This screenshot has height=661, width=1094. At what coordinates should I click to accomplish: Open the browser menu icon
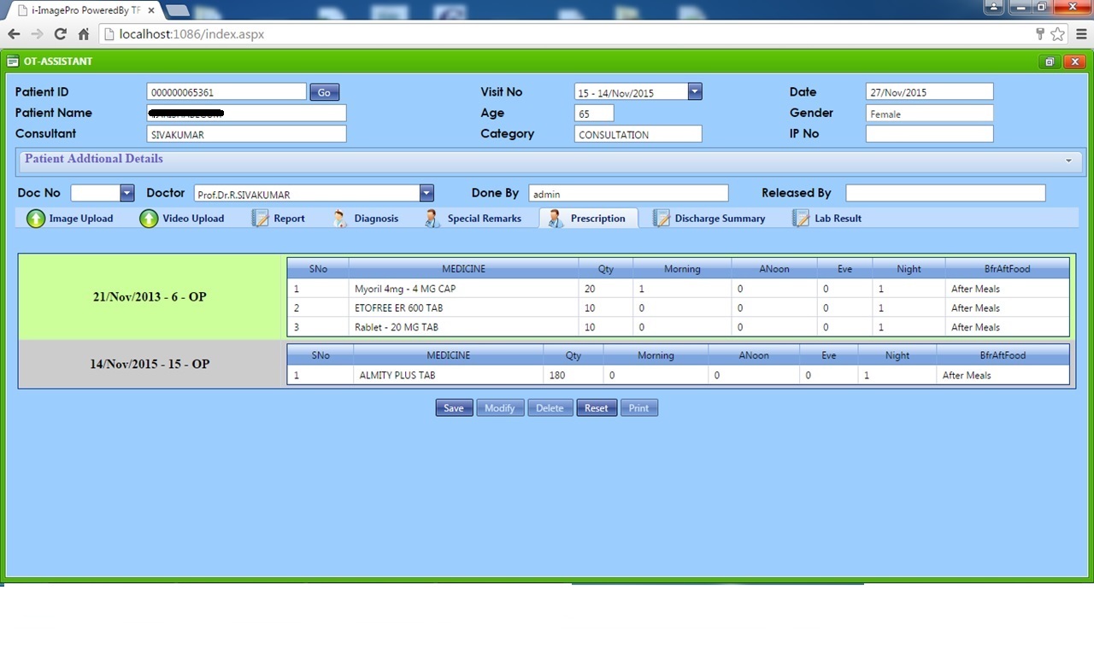pyautogui.click(x=1080, y=34)
